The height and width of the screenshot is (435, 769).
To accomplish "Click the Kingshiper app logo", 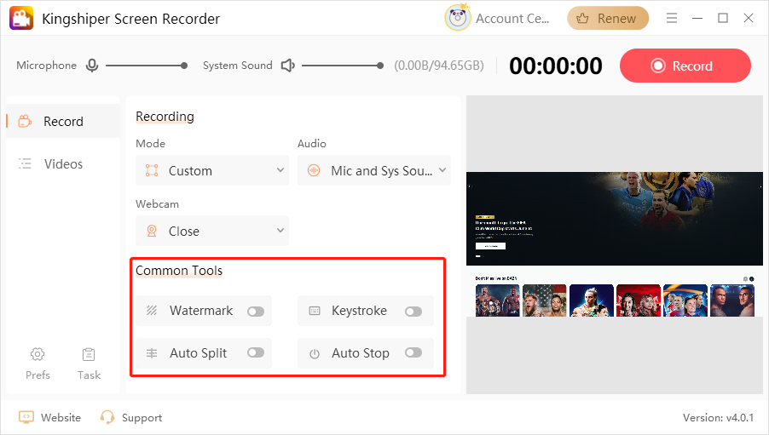I will (21, 19).
